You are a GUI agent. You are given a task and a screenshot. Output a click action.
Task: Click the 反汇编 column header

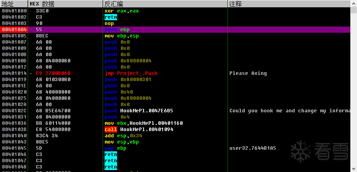pyautogui.click(x=165, y=4)
